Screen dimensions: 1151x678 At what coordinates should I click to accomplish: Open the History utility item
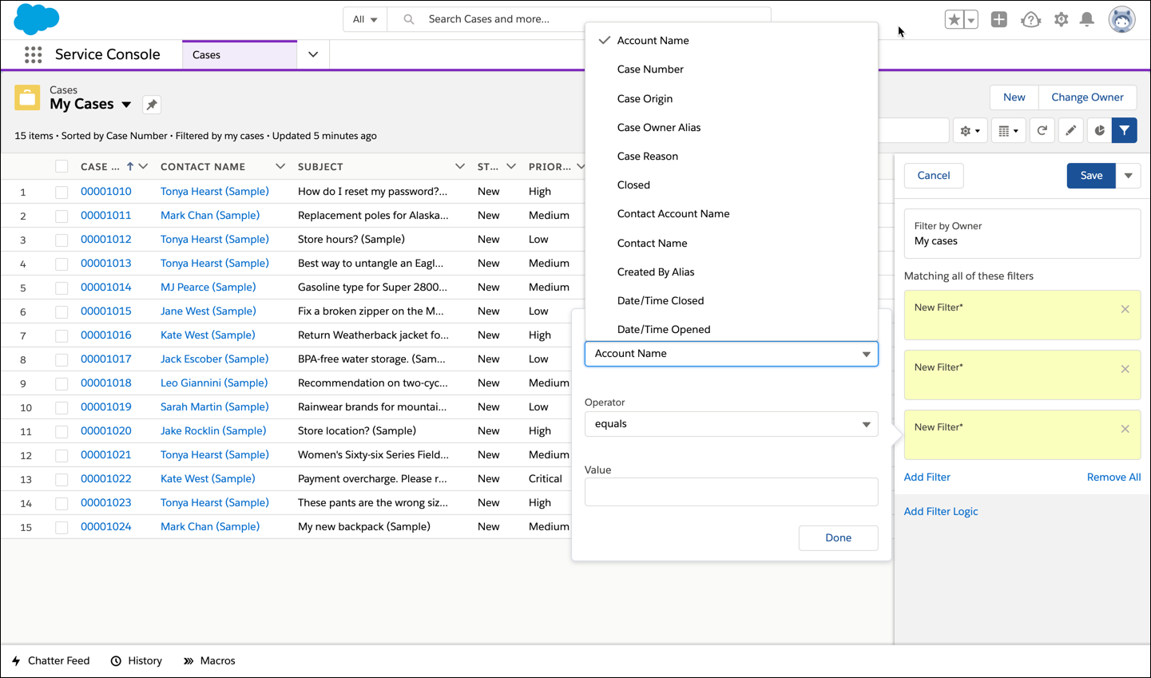pos(137,661)
